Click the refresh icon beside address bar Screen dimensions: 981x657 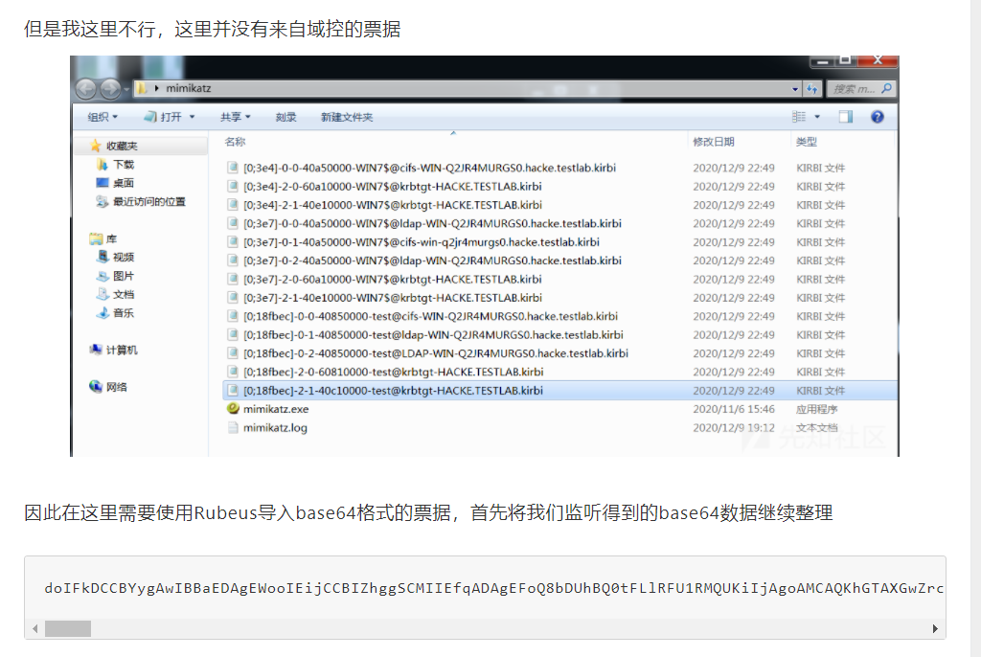812,89
